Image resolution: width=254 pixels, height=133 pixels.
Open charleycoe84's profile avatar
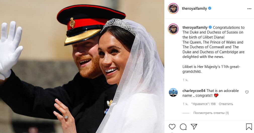(173, 92)
